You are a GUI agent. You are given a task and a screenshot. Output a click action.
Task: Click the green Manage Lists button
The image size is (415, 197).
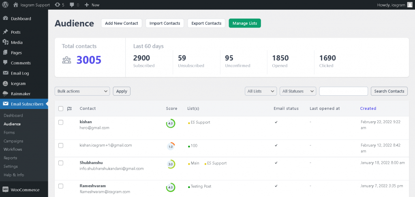(x=245, y=23)
